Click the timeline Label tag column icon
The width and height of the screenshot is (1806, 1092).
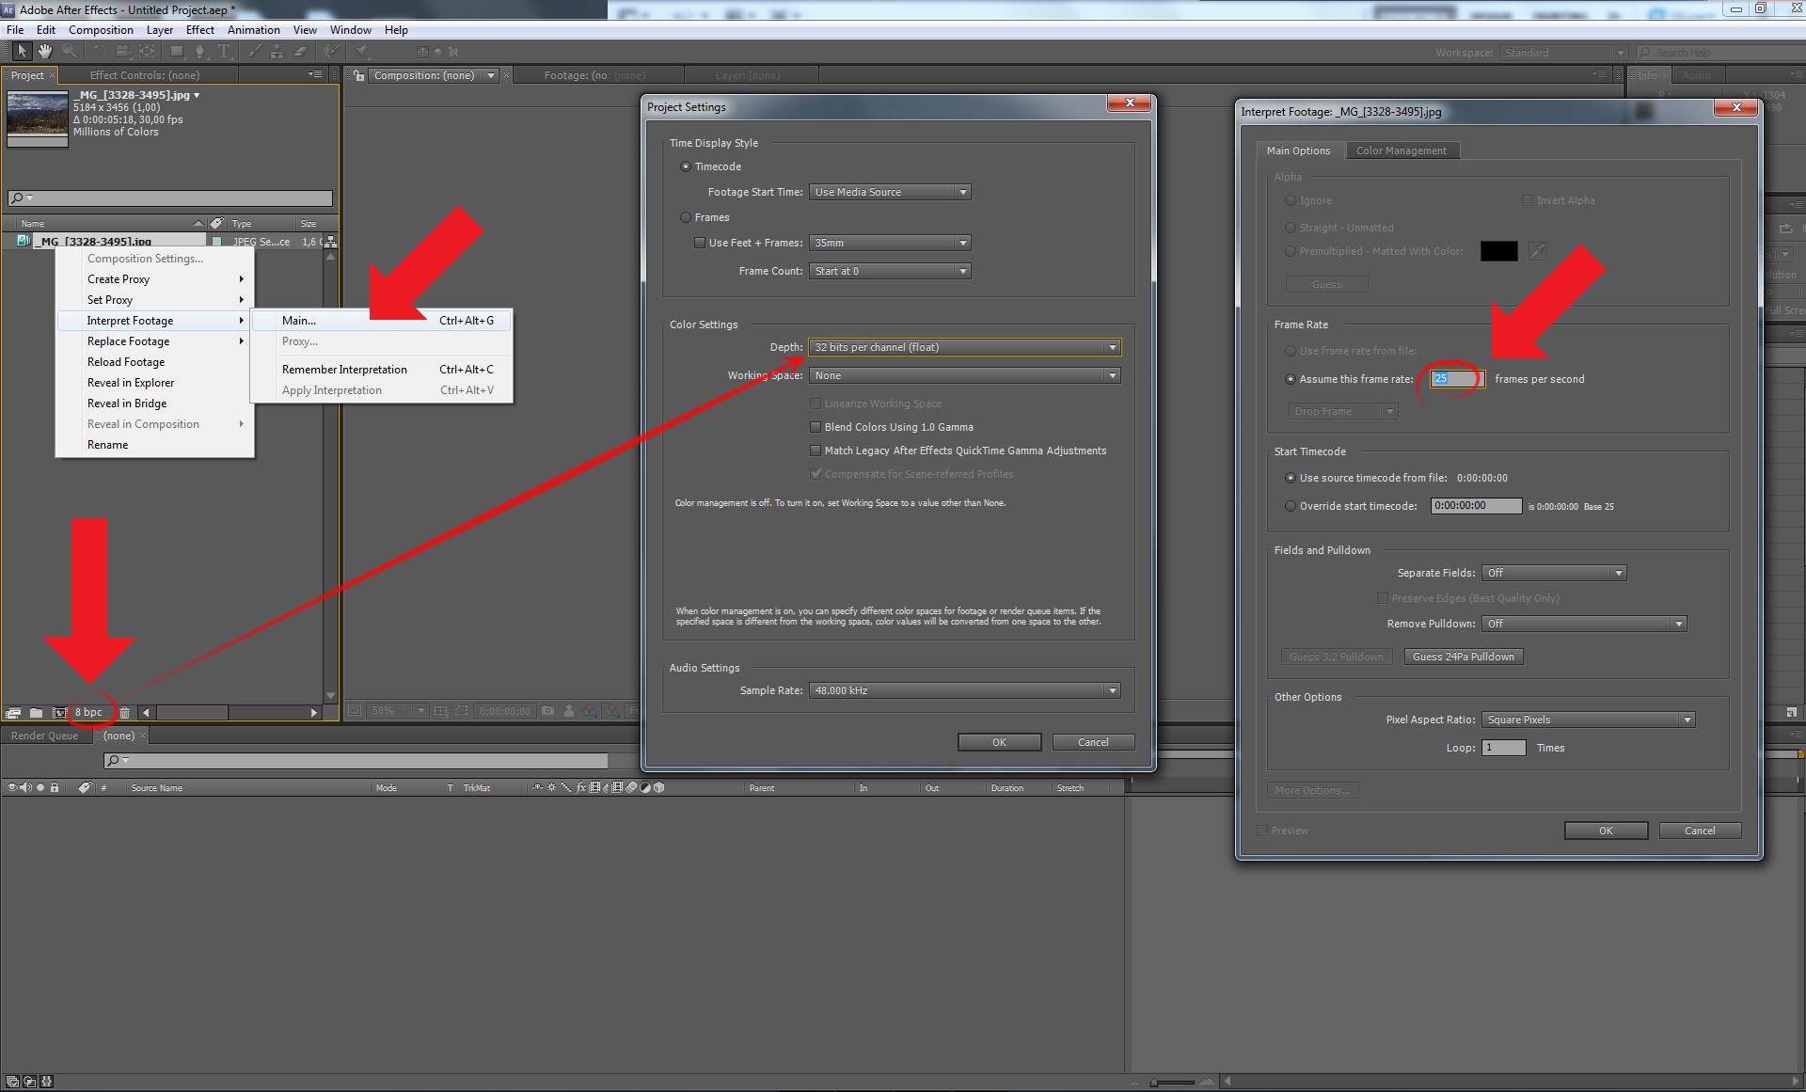[x=85, y=787]
